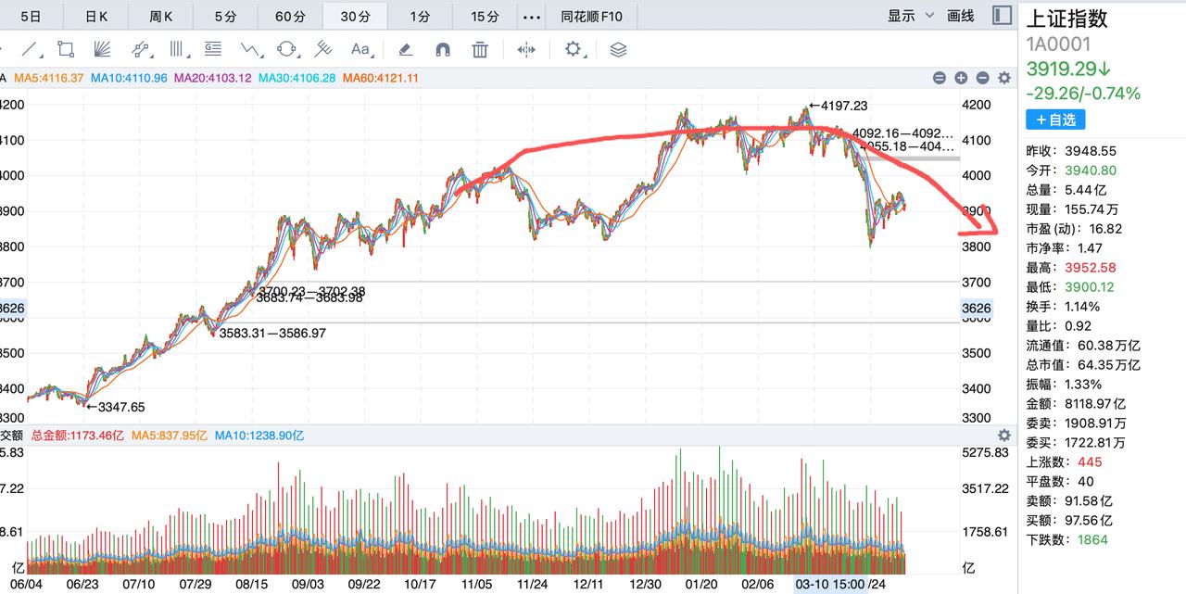Select the rectangle shape drawing tool
1186x594 pixels.
[66, 49]
